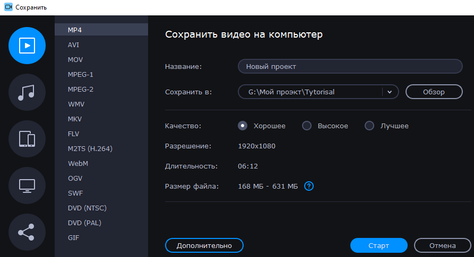474x257 pixels.
Task: Click the camera icon in title bar
Action: coord(8,7)
